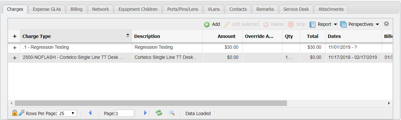This screenshot has height=120, width=401.
Task: Click the horizontal scrollbar thumb
Action: tap(151, 103)
